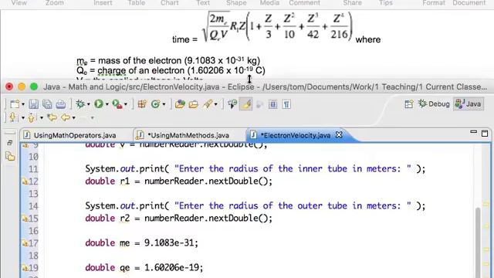494x278 pixels.
Task: Open the Chart menu in the document window
Action: click(170, 3)
